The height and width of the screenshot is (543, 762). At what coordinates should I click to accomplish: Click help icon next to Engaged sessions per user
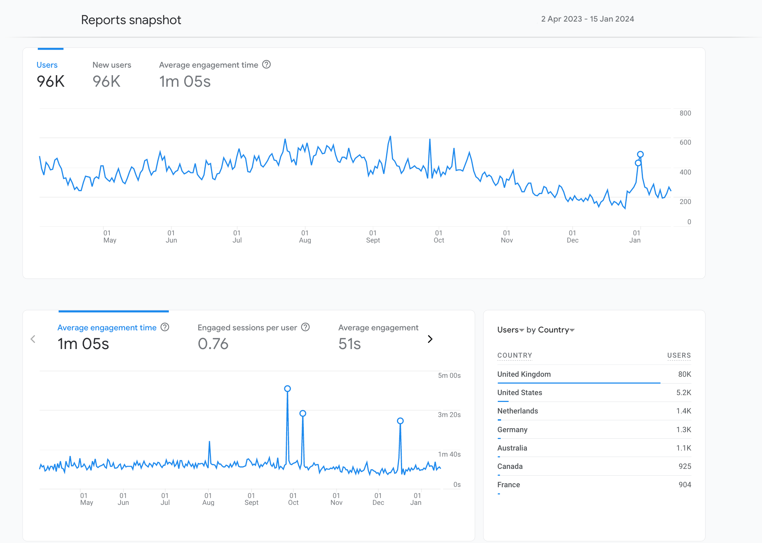pos(305,327)
